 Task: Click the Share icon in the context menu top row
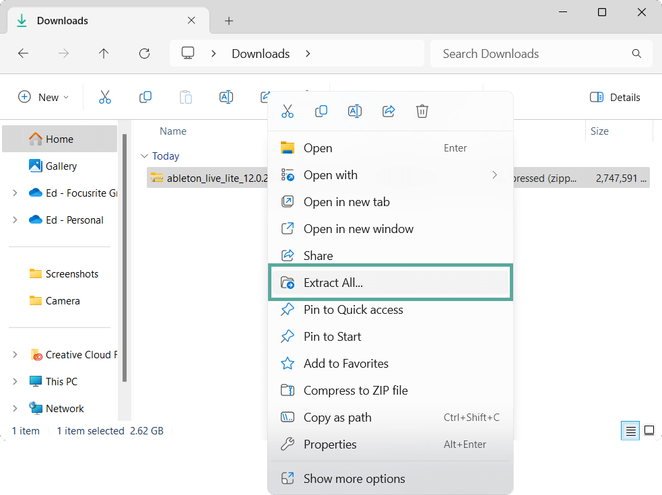tap(389, 111)
